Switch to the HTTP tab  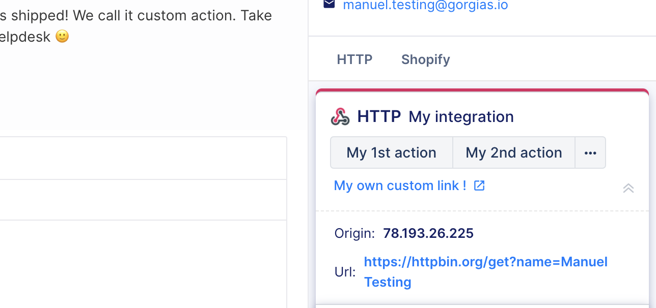[354, 59]
